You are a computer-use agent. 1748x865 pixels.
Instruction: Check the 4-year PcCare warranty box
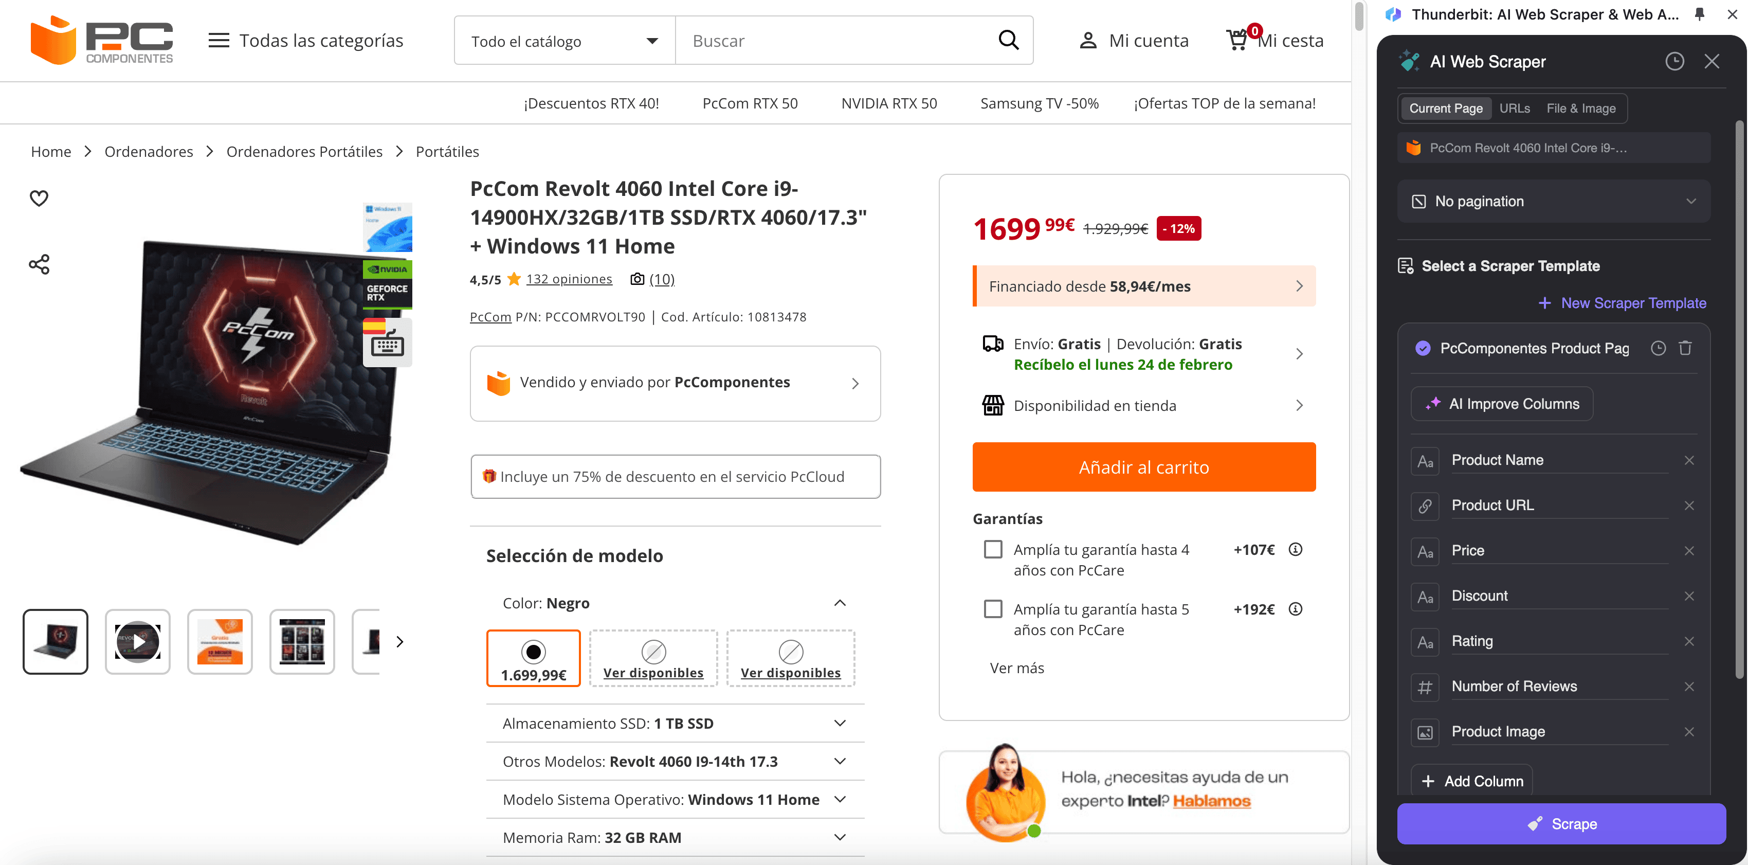993,549
